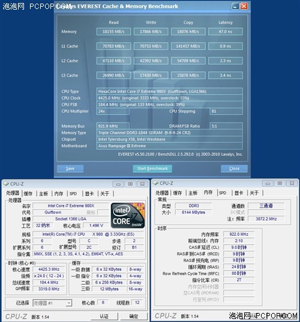Click 三级 cache value 12 MBytes

[x=109, y=289]
